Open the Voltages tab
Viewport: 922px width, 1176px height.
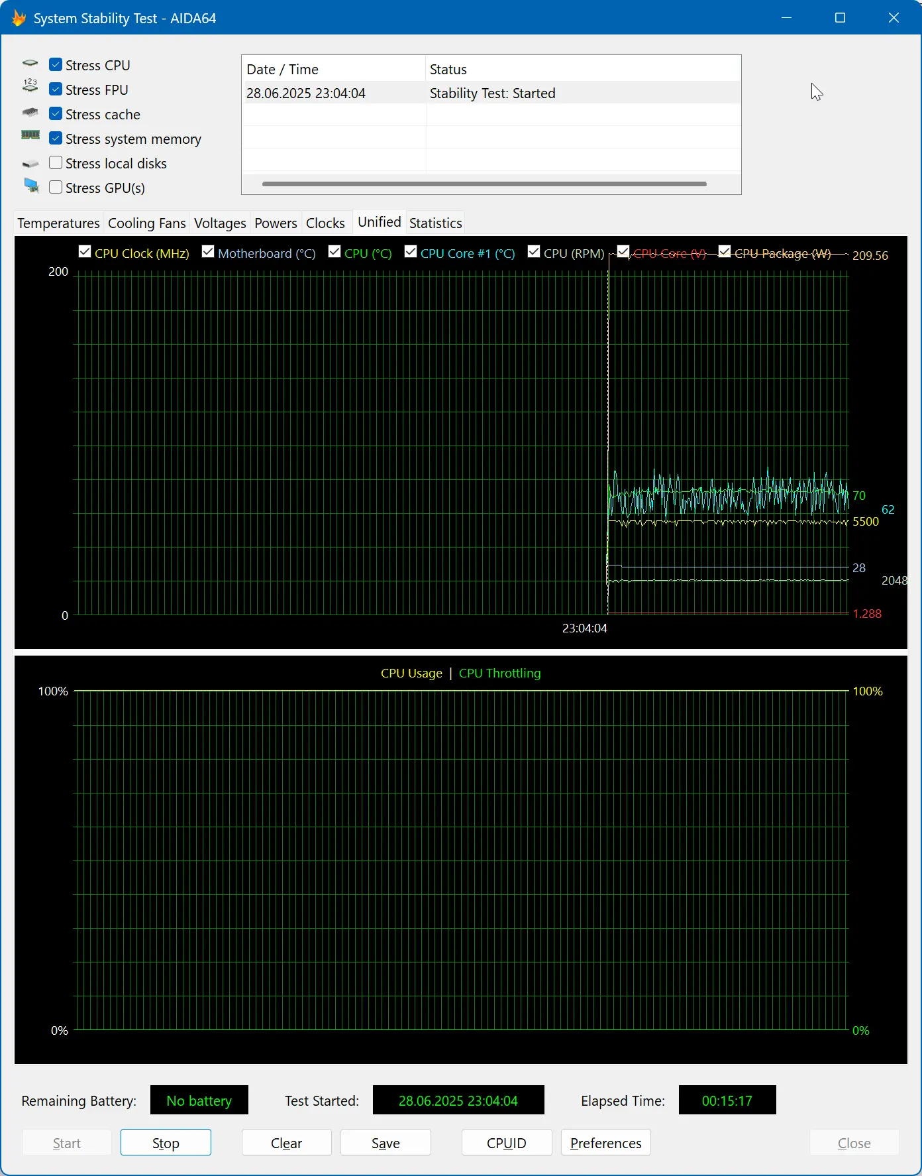pos(220,223)
